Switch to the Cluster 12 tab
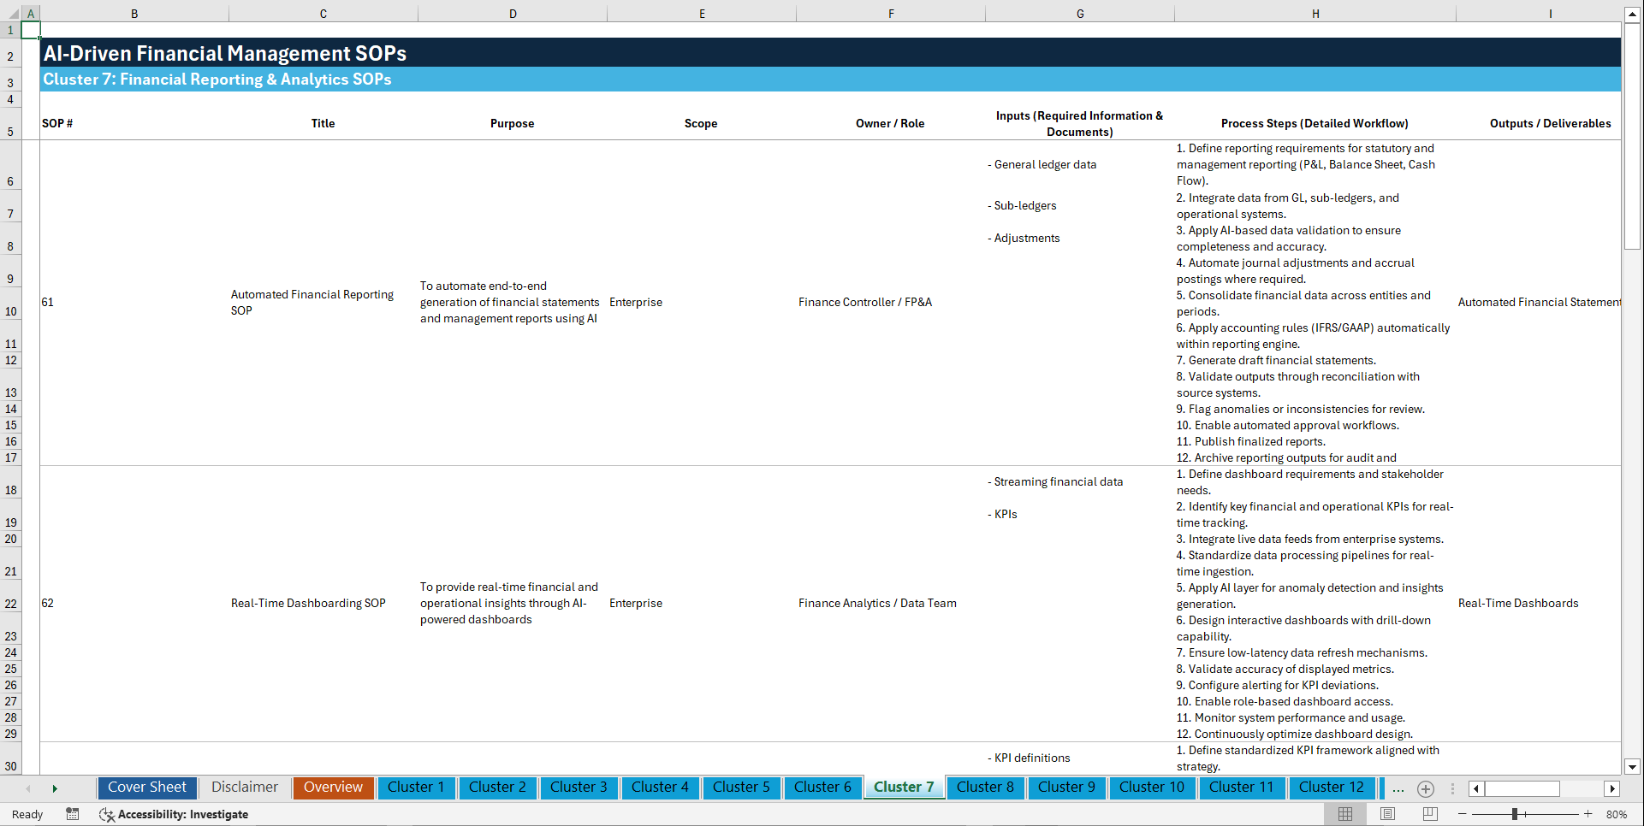Image resolution: width=1644 pixels, height=826 pixels. pyautogui.click(x=1332, y=788)
